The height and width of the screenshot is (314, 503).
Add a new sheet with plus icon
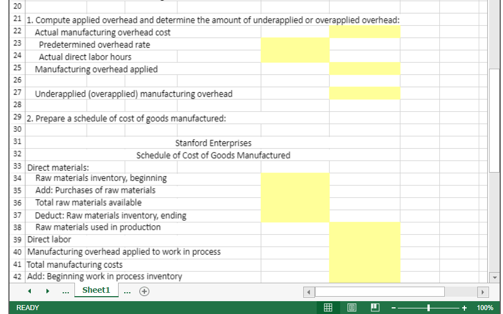144,291
